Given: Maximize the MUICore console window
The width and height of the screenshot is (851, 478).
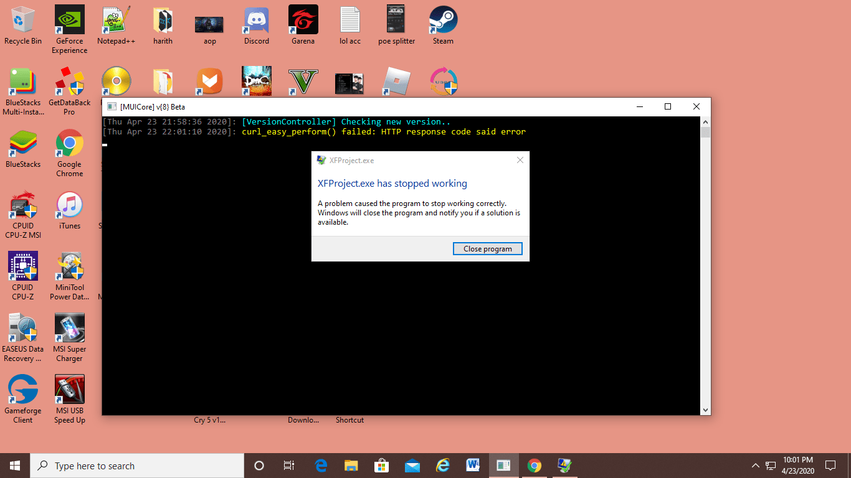Looking at the screenshot, I should (668, 107).
